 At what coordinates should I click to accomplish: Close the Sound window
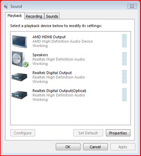tap(132, 6)
